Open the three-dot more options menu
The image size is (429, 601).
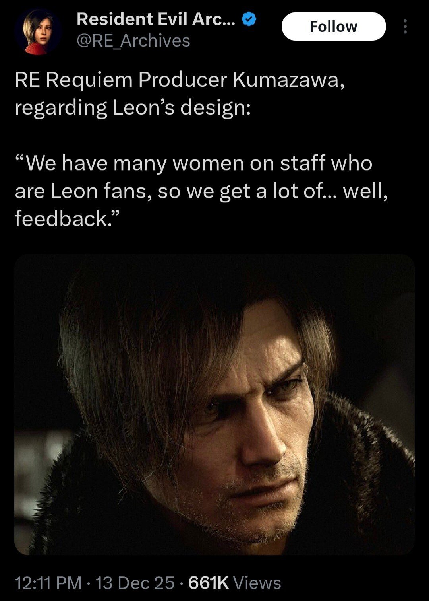pyautogui.click(x=405, y=27)
